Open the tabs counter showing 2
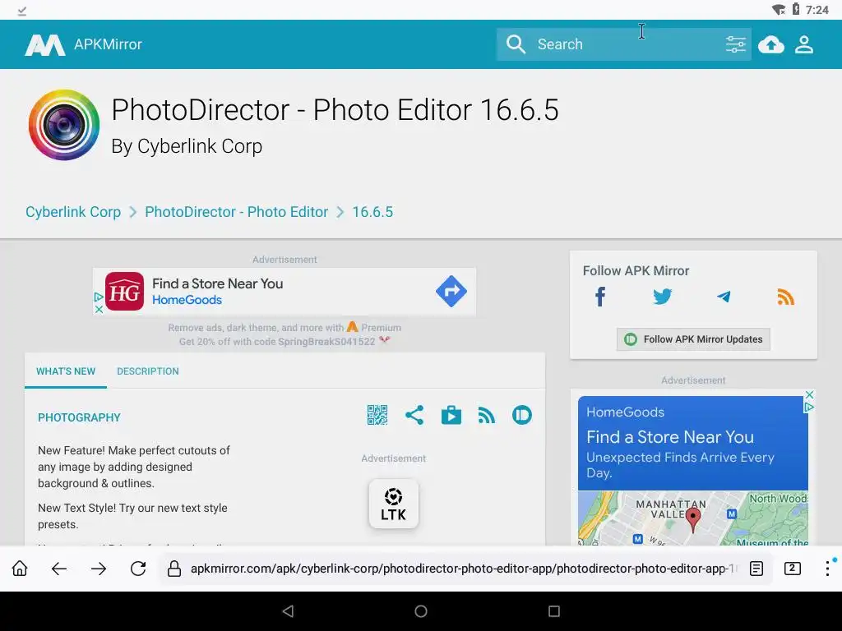842x631 pixels. tap(792, 569)
